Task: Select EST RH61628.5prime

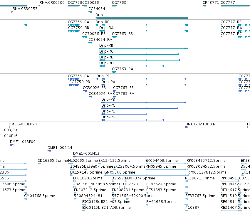Action: tap(161, 202)
